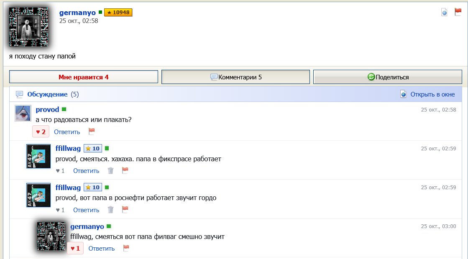Reply to the ffillwag роснефти comment
Screen dimensions: 468x259
[86, 210]
